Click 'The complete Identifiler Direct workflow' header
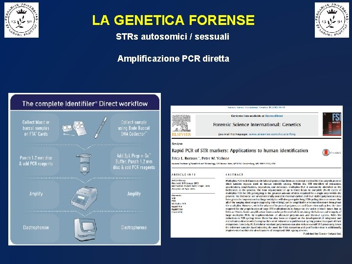The image size is (352, 264). [85, 104]
